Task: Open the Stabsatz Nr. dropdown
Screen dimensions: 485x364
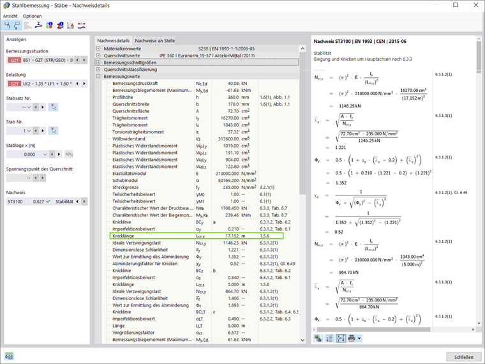Action: coord(29,107)
